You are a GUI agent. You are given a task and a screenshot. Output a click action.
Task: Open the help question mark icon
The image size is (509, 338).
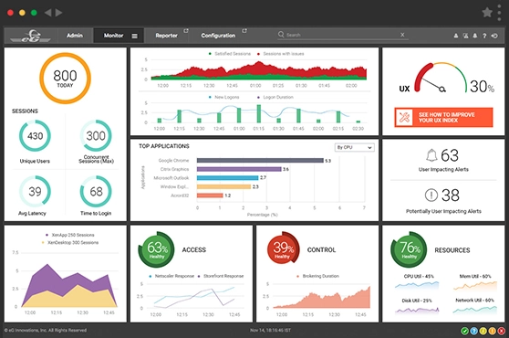pos(484,36)
